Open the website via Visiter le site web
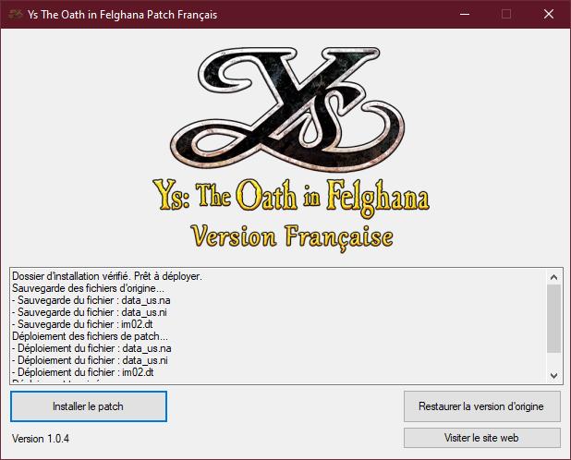The height and width of the screenshot is (460, 571). coord(481,437)
